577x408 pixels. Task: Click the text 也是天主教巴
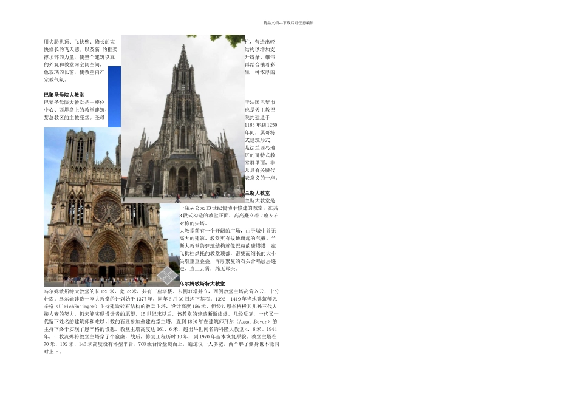coord(260,110)
